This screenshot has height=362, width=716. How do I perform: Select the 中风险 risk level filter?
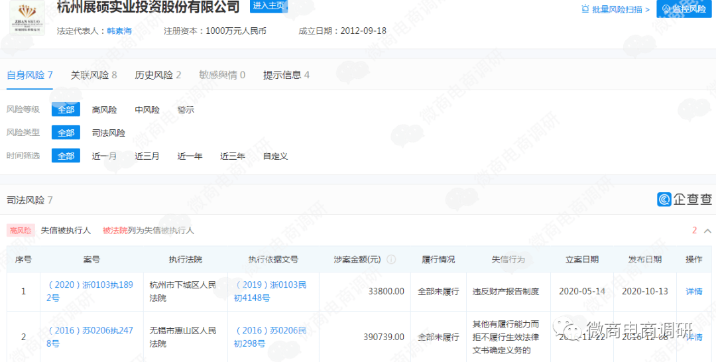tap(147, 110)
